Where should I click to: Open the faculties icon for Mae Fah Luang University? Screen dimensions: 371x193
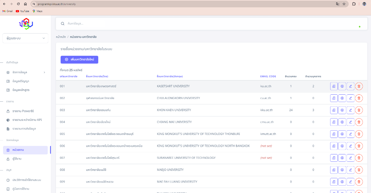pyautogui.click(x=334, y=182)
